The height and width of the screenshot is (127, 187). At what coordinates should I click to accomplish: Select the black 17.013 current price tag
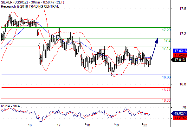point(179,60)
